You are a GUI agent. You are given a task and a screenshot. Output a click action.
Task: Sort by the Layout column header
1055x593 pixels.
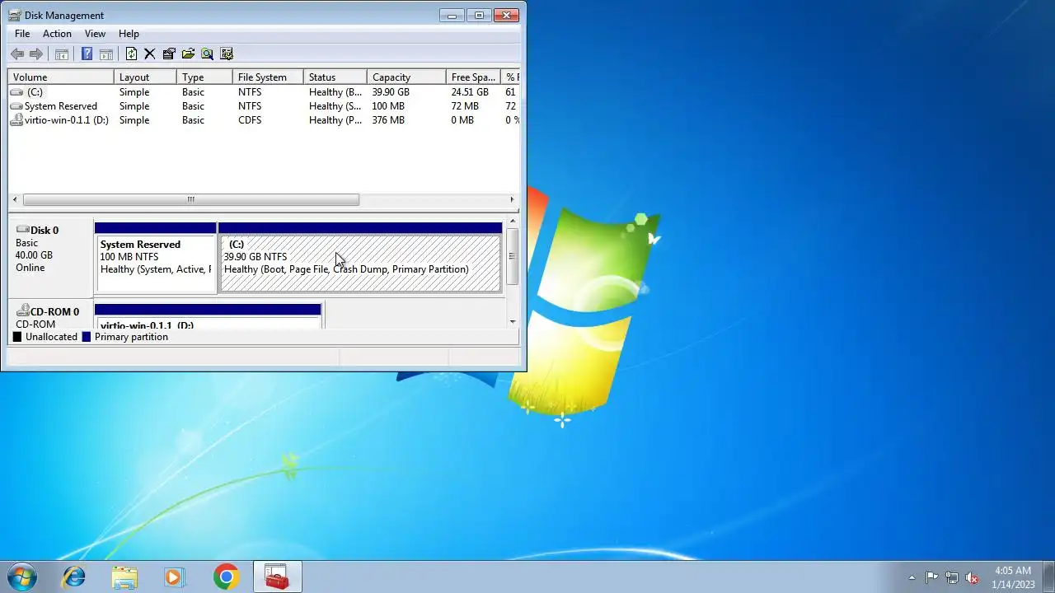[145, 77]
